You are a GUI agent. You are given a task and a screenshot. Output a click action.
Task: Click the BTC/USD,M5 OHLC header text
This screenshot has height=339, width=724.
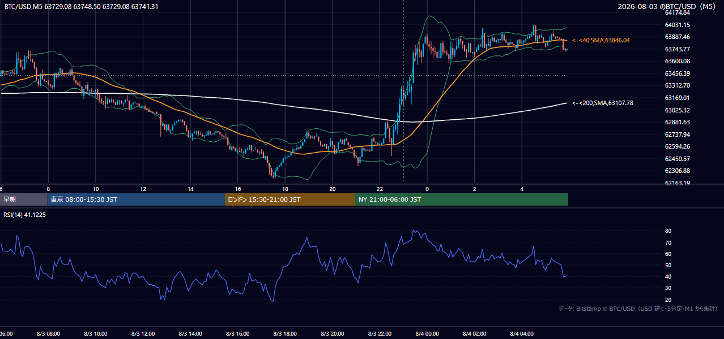click(x=82, y=7)
